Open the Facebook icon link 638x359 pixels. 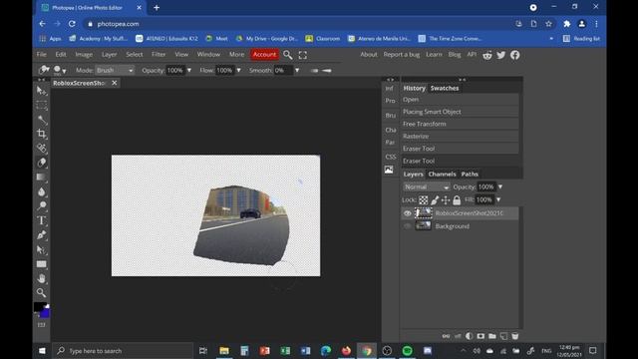point(515,55)
